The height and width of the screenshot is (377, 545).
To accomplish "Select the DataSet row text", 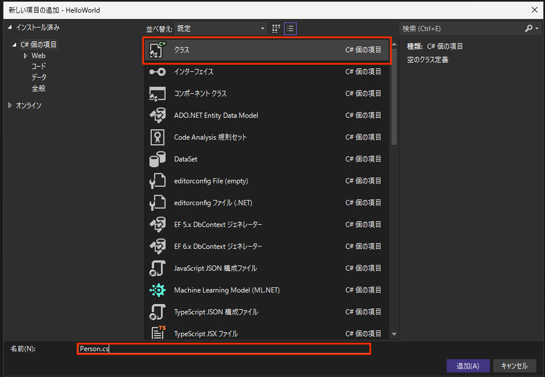I will [186, 159].
